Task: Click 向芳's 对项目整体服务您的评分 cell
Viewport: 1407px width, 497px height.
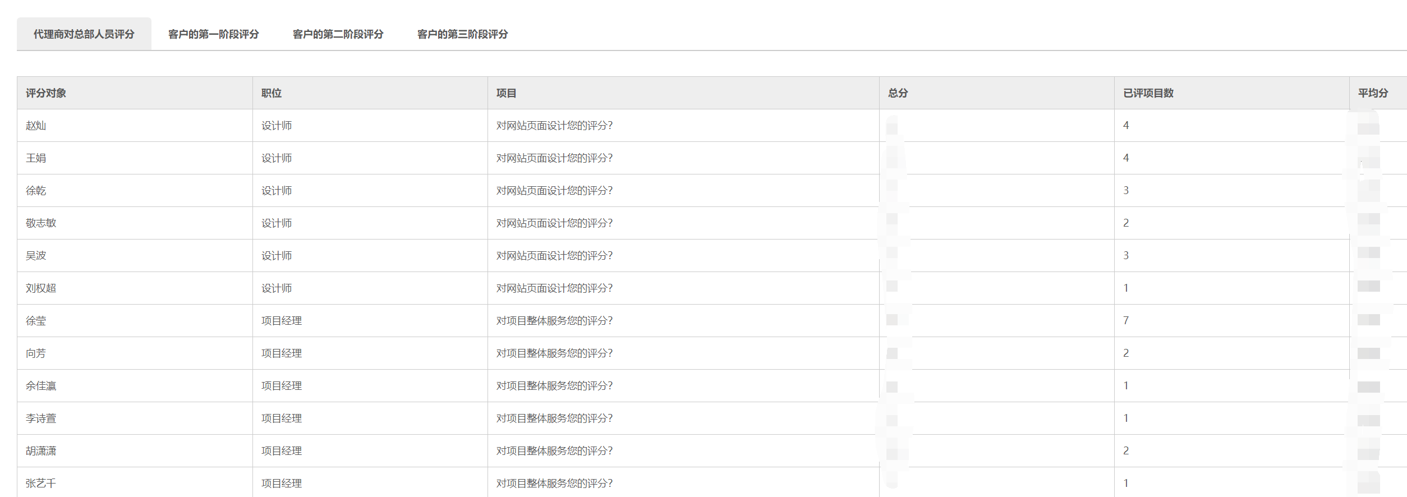Action: 554,353
